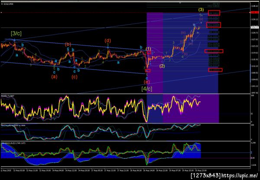This screenshot has height=180, width=260.
Task: Click the 1108.52 price axis value
Action: click(254, 73)
